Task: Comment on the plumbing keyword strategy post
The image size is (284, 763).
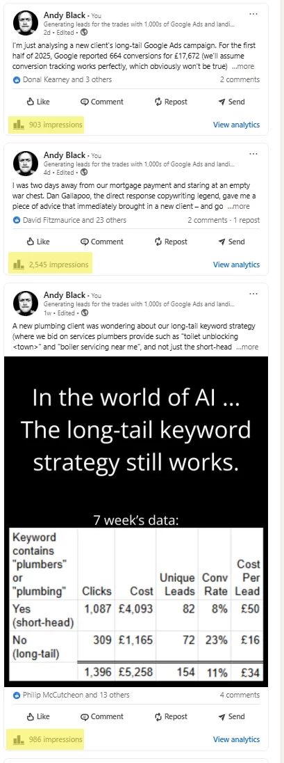Action: 101,716
